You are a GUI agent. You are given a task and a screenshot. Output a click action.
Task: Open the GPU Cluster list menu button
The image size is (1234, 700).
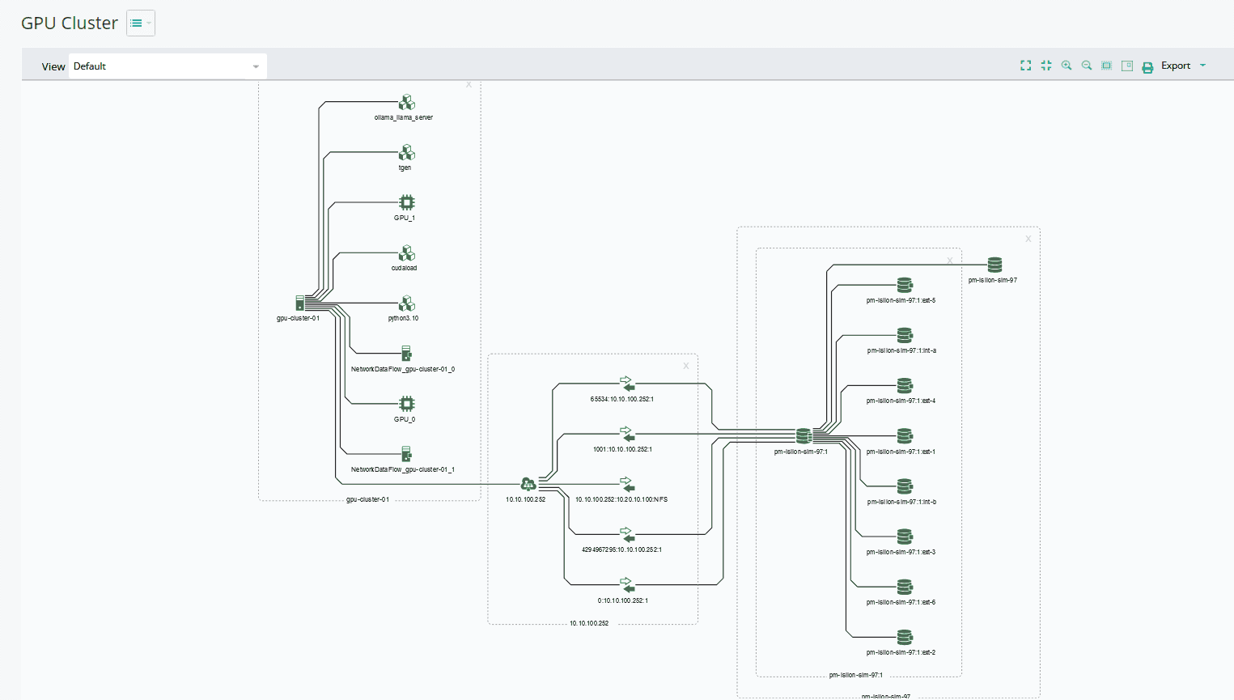point(141,23)
